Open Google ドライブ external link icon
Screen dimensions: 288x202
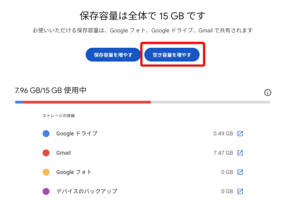coord(240,134)
